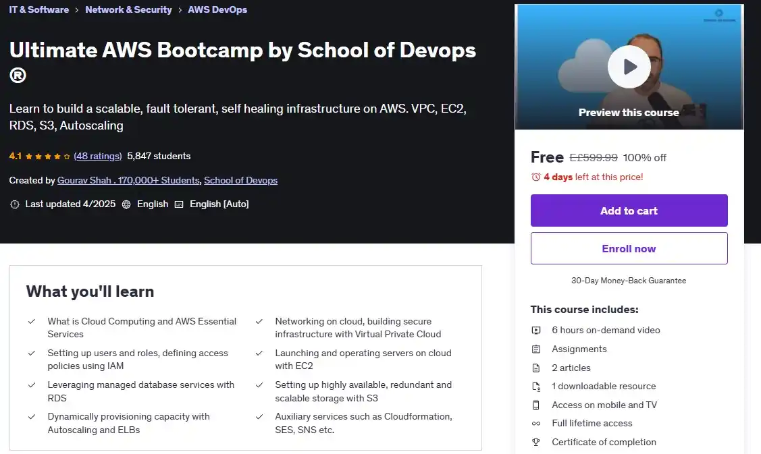Click checkmark beside Launching and operating servers
This screenshot has height=454, width=761.
(x=259, y=353)
